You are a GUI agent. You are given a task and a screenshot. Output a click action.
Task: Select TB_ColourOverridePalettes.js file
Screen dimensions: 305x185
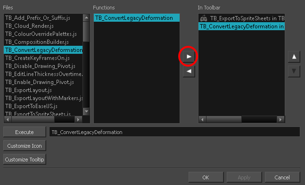tap(43, 34)
